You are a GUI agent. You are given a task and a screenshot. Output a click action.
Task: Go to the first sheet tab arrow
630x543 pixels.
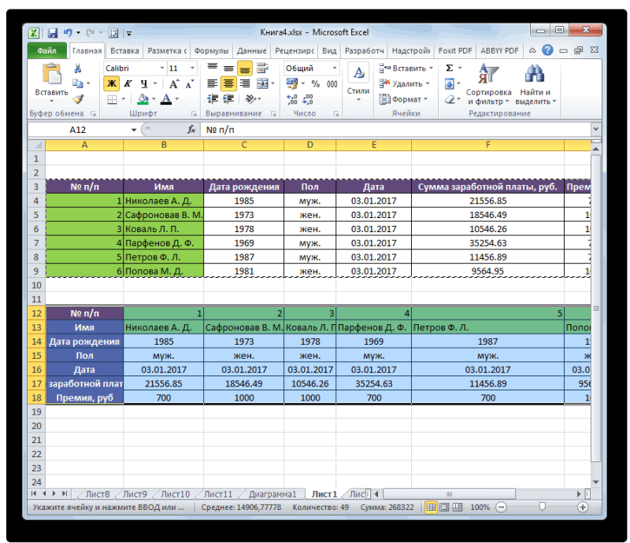(34, 493)
